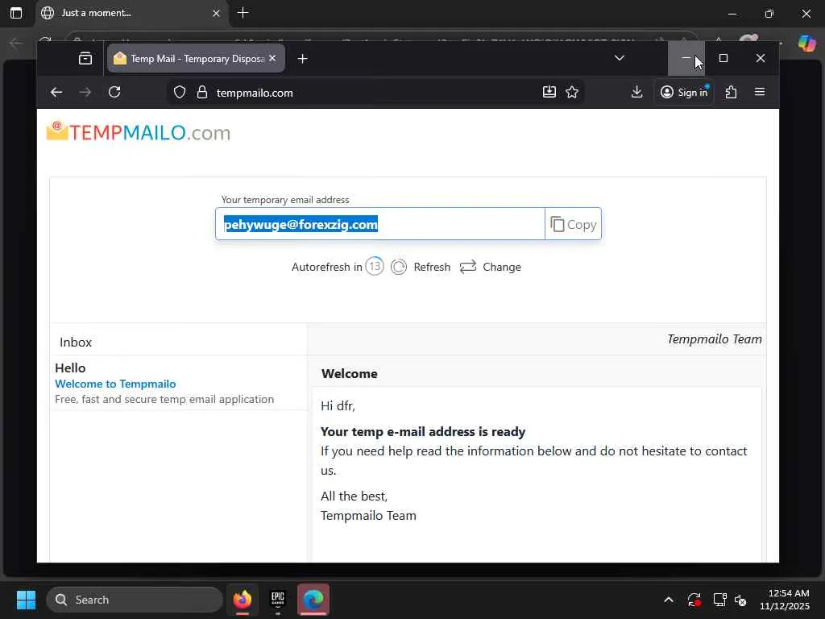This screenshot has height=619, width=825.
Task: Open a new tab in the Edge window
Action: click(243, 13)
